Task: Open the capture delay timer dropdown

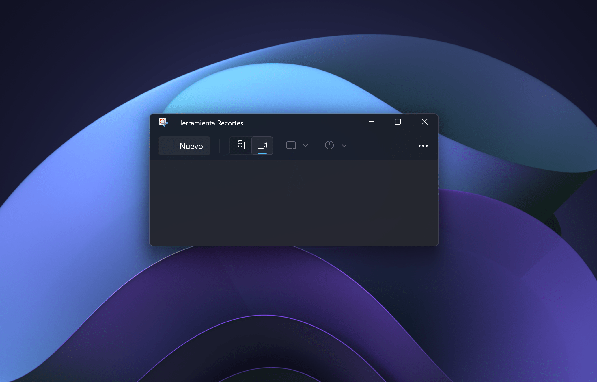Action: (x=344, y=145)
